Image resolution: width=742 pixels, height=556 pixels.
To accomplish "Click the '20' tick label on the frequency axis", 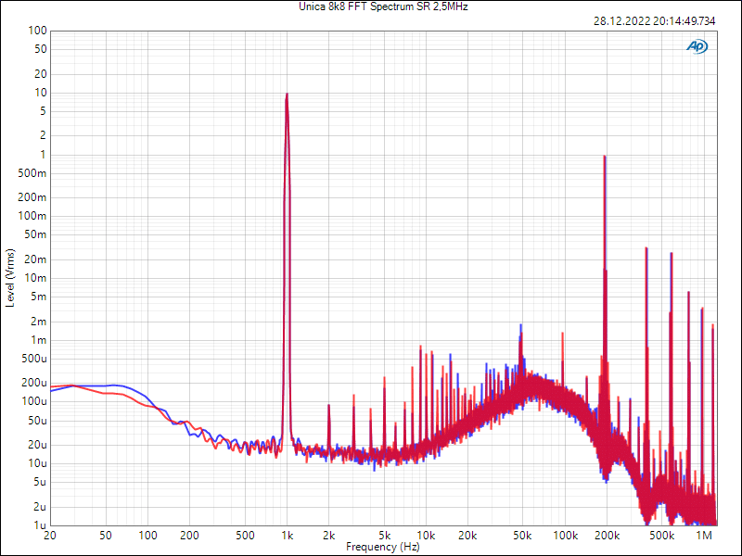I will 50,536.
